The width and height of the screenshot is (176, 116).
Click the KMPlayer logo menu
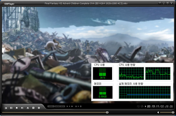[9, 4]
